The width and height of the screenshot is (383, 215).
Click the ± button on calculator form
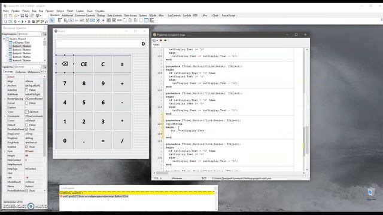(x=122, y=64)
